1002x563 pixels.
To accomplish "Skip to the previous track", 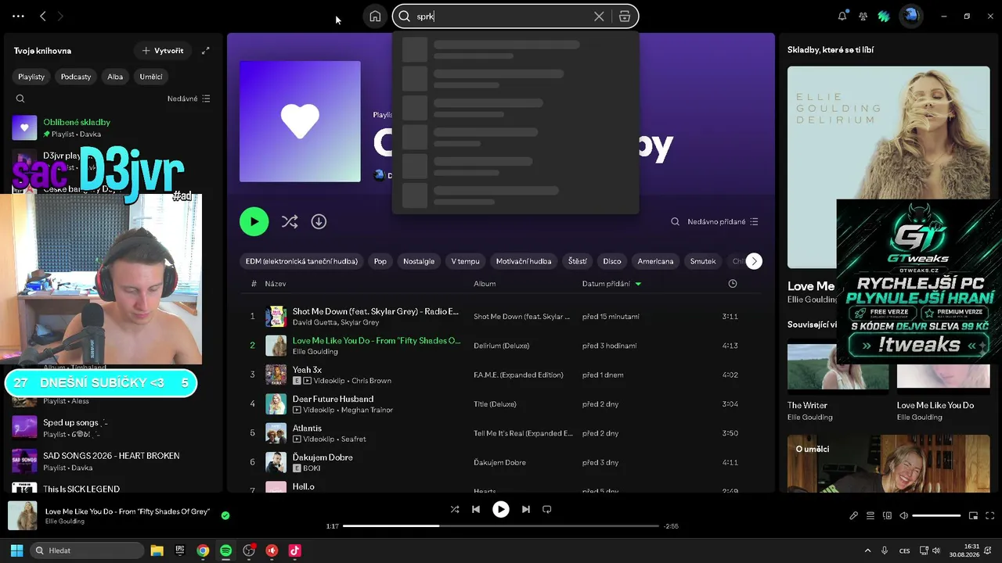I will pyautogui.click(x=476, y=509).
